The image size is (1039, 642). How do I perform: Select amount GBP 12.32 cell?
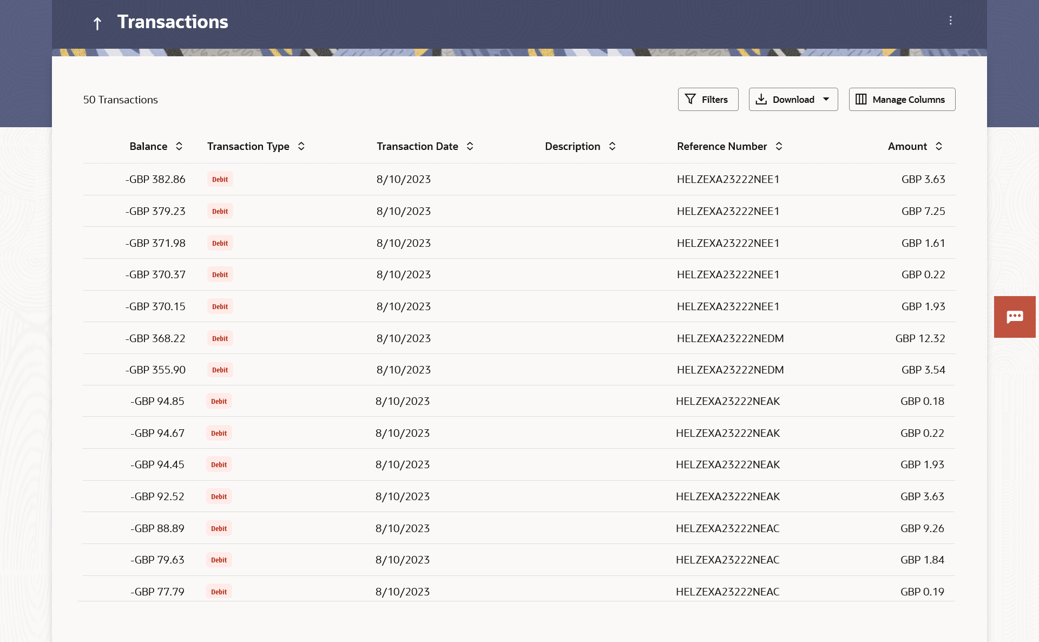pyautogui.click(x=920, y=338)
